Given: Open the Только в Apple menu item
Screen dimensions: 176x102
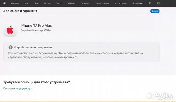Looking at the screenshot, I should [x=102, y=4].
